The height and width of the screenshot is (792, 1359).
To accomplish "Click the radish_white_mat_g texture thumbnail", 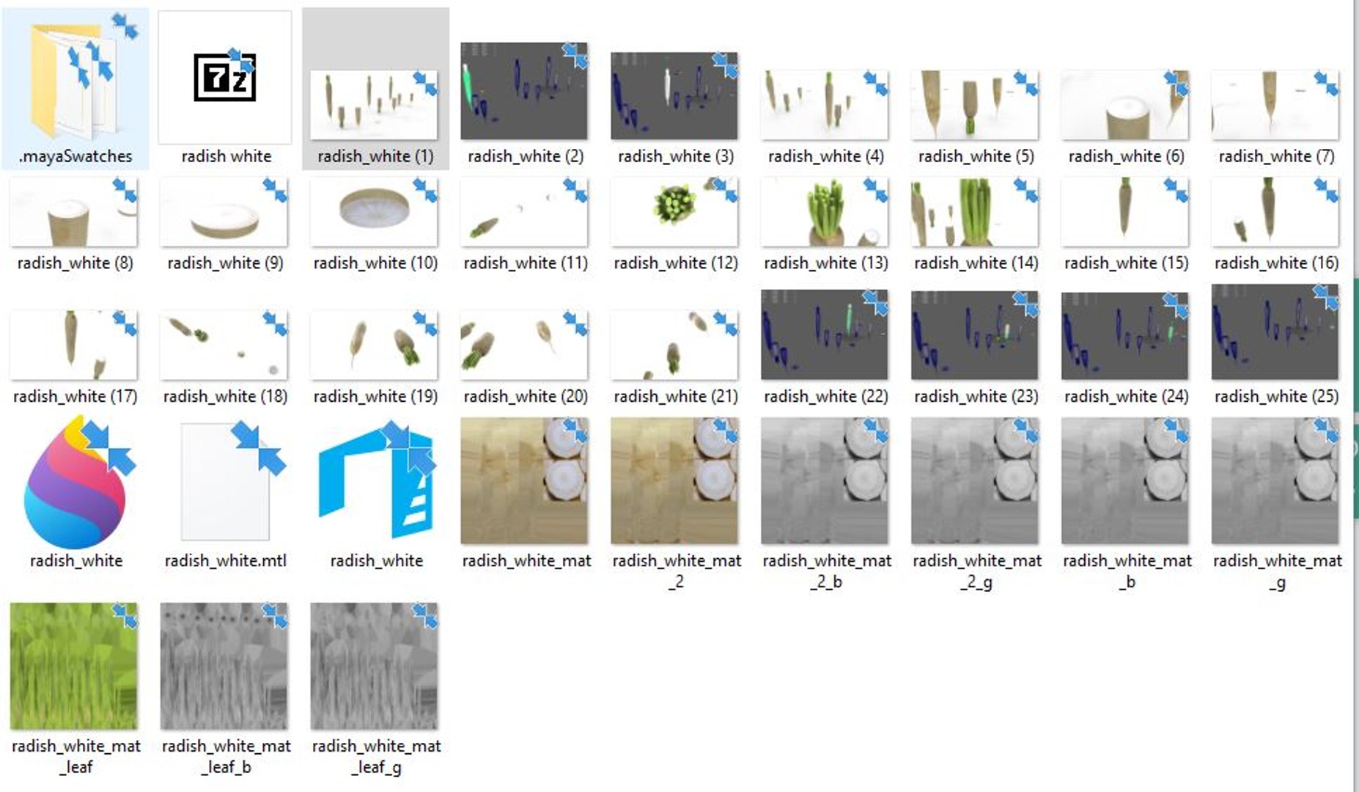I will (x=1275, y=481).
